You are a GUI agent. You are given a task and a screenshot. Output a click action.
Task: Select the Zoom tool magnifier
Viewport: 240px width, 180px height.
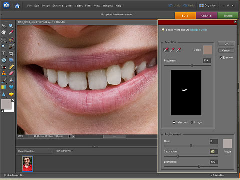tap(11, 26)
